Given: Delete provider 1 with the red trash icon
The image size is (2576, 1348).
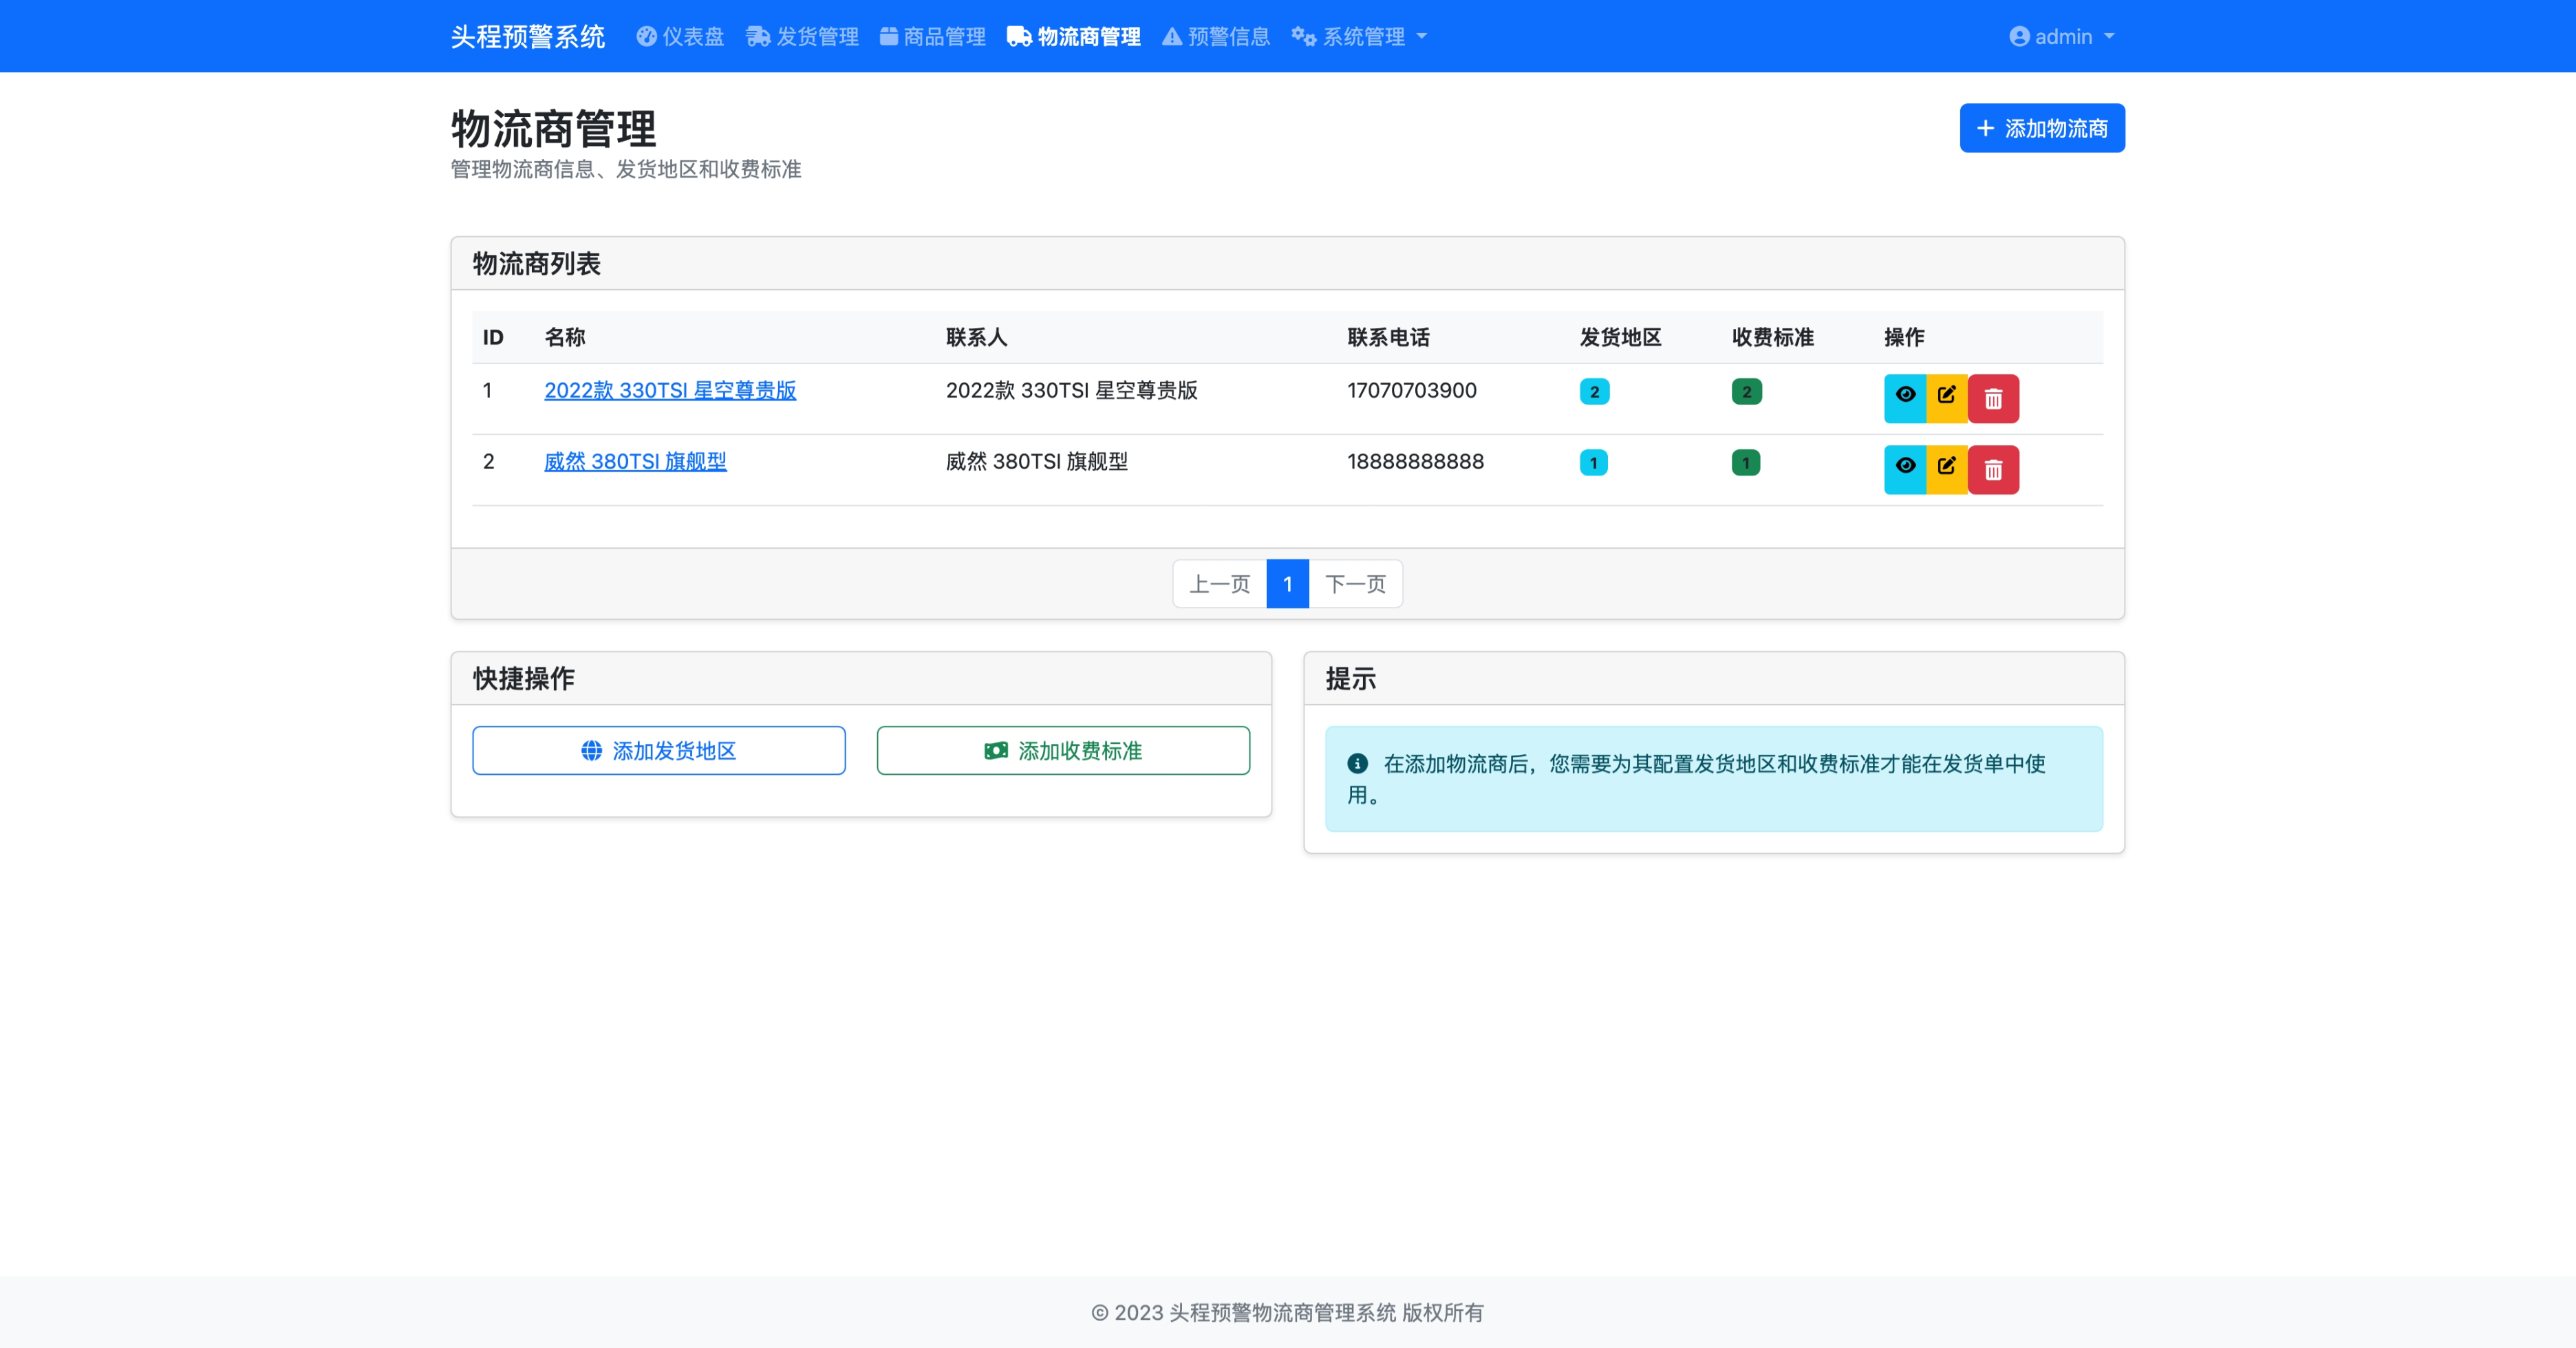Looking at the screenshot, I should tap(1992, 398).
